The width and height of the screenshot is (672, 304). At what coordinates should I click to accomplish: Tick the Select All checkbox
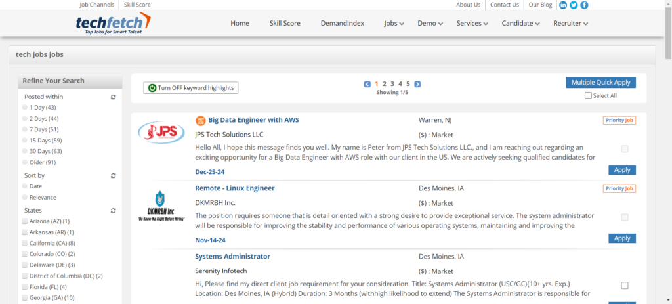(x=589, y=96)
